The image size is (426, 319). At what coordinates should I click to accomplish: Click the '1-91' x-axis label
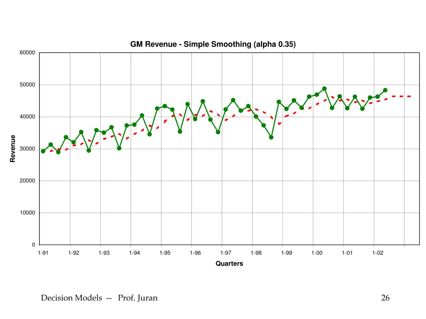(x=43, y=253)
